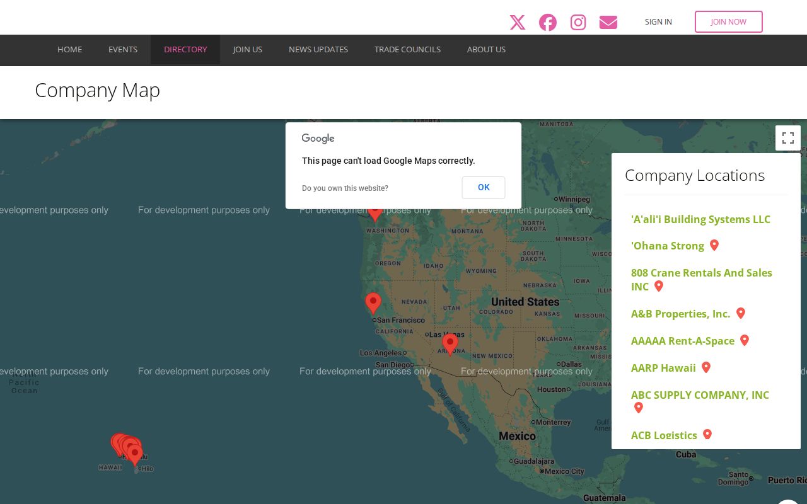Image resolution: width=807 pixels, height=504 pixels.
Task: Toggle fullscreen map view button
Action: tap(788, 138)
